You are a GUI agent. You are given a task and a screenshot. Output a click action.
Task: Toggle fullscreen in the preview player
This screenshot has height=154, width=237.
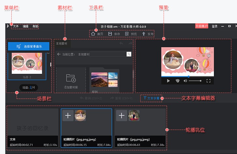coord(208,81)
